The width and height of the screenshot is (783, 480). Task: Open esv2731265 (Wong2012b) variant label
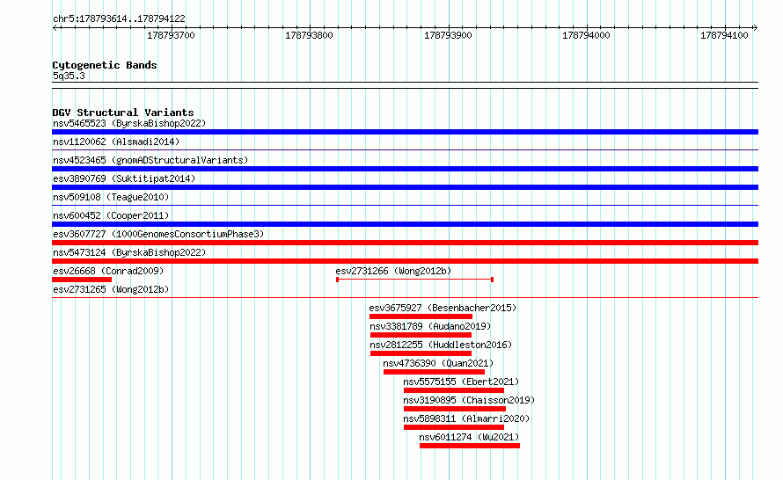point(111,289)
